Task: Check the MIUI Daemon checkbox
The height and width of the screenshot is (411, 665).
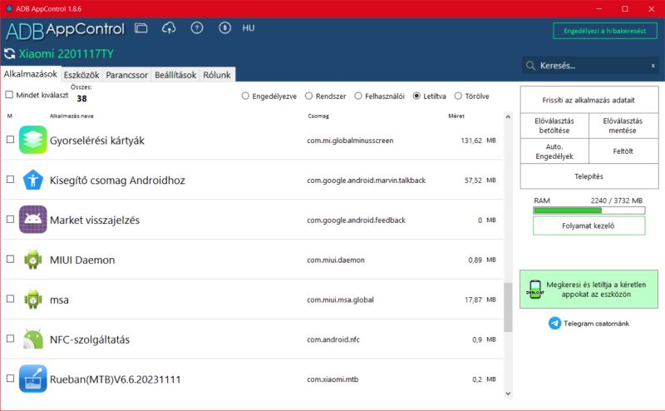Action: 10,259
